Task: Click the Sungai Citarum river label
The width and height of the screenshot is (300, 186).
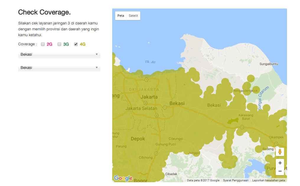Action: tap(263, 98)
